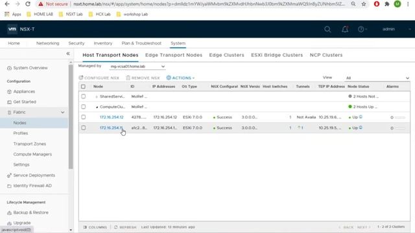Image resolution: width=415 pixels, height=233 pixels.
Task: Bookmark this page with star icon
Action: pos(364,4)
